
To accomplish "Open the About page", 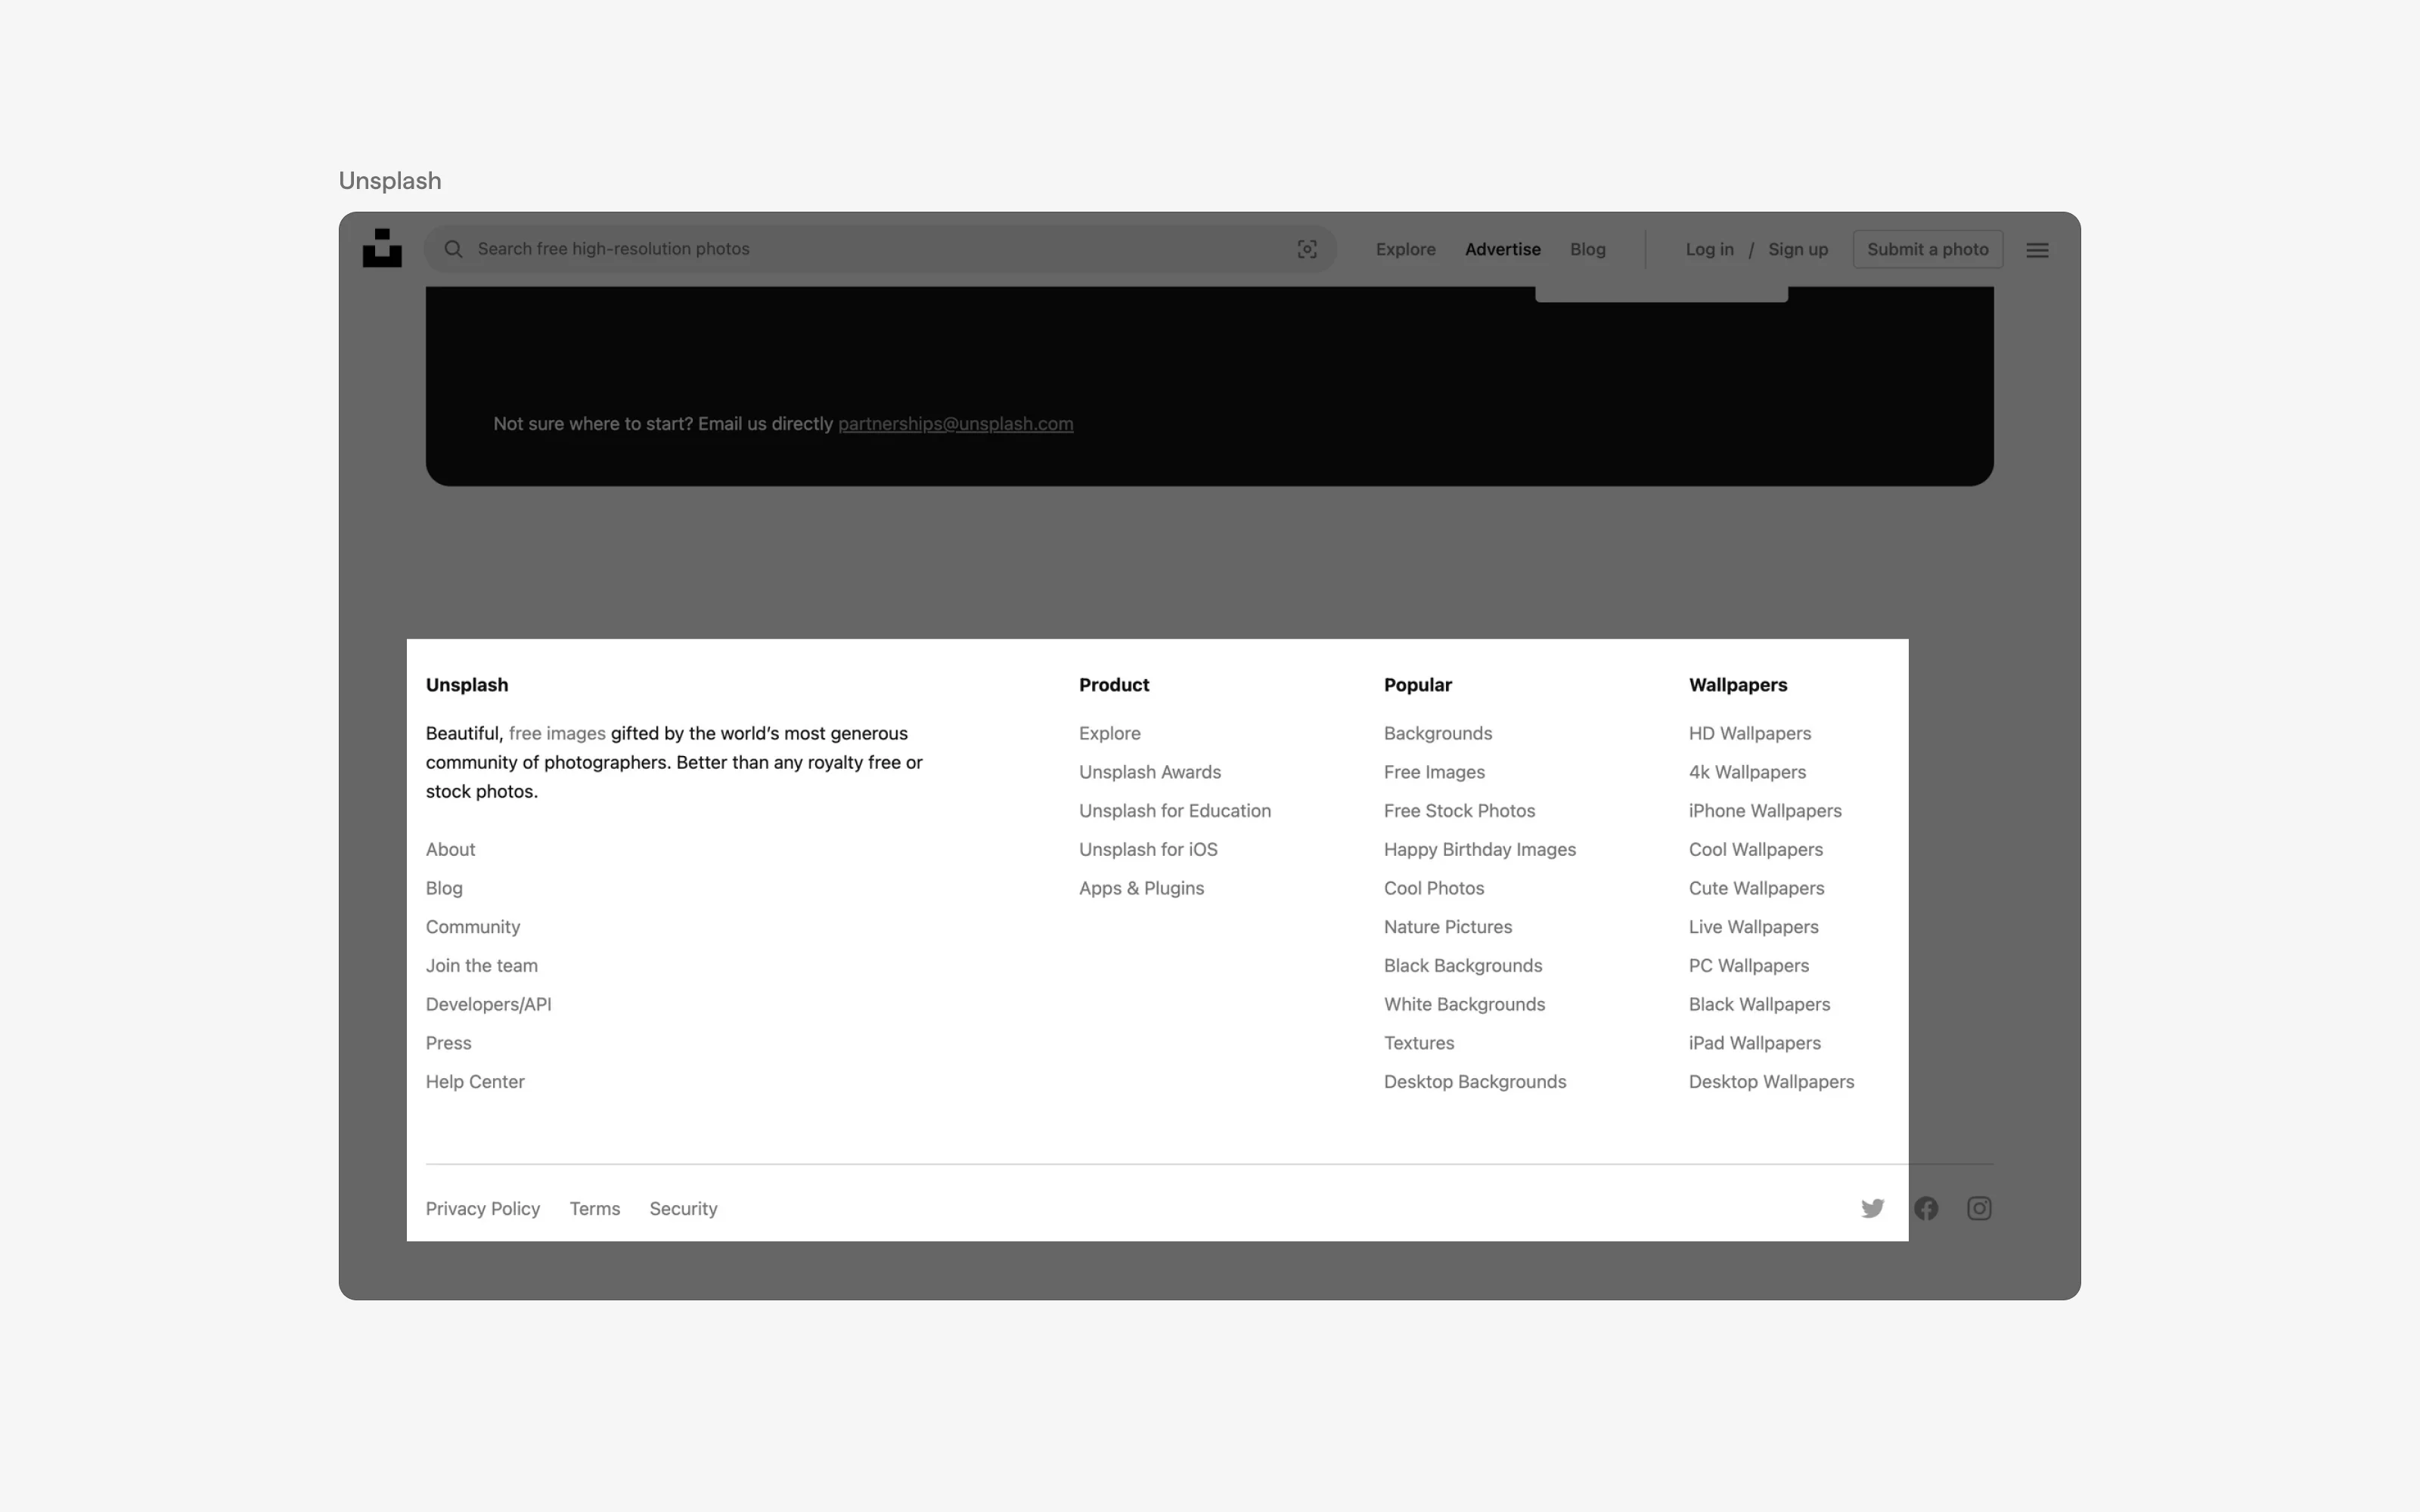I will [x=450, y=848].
